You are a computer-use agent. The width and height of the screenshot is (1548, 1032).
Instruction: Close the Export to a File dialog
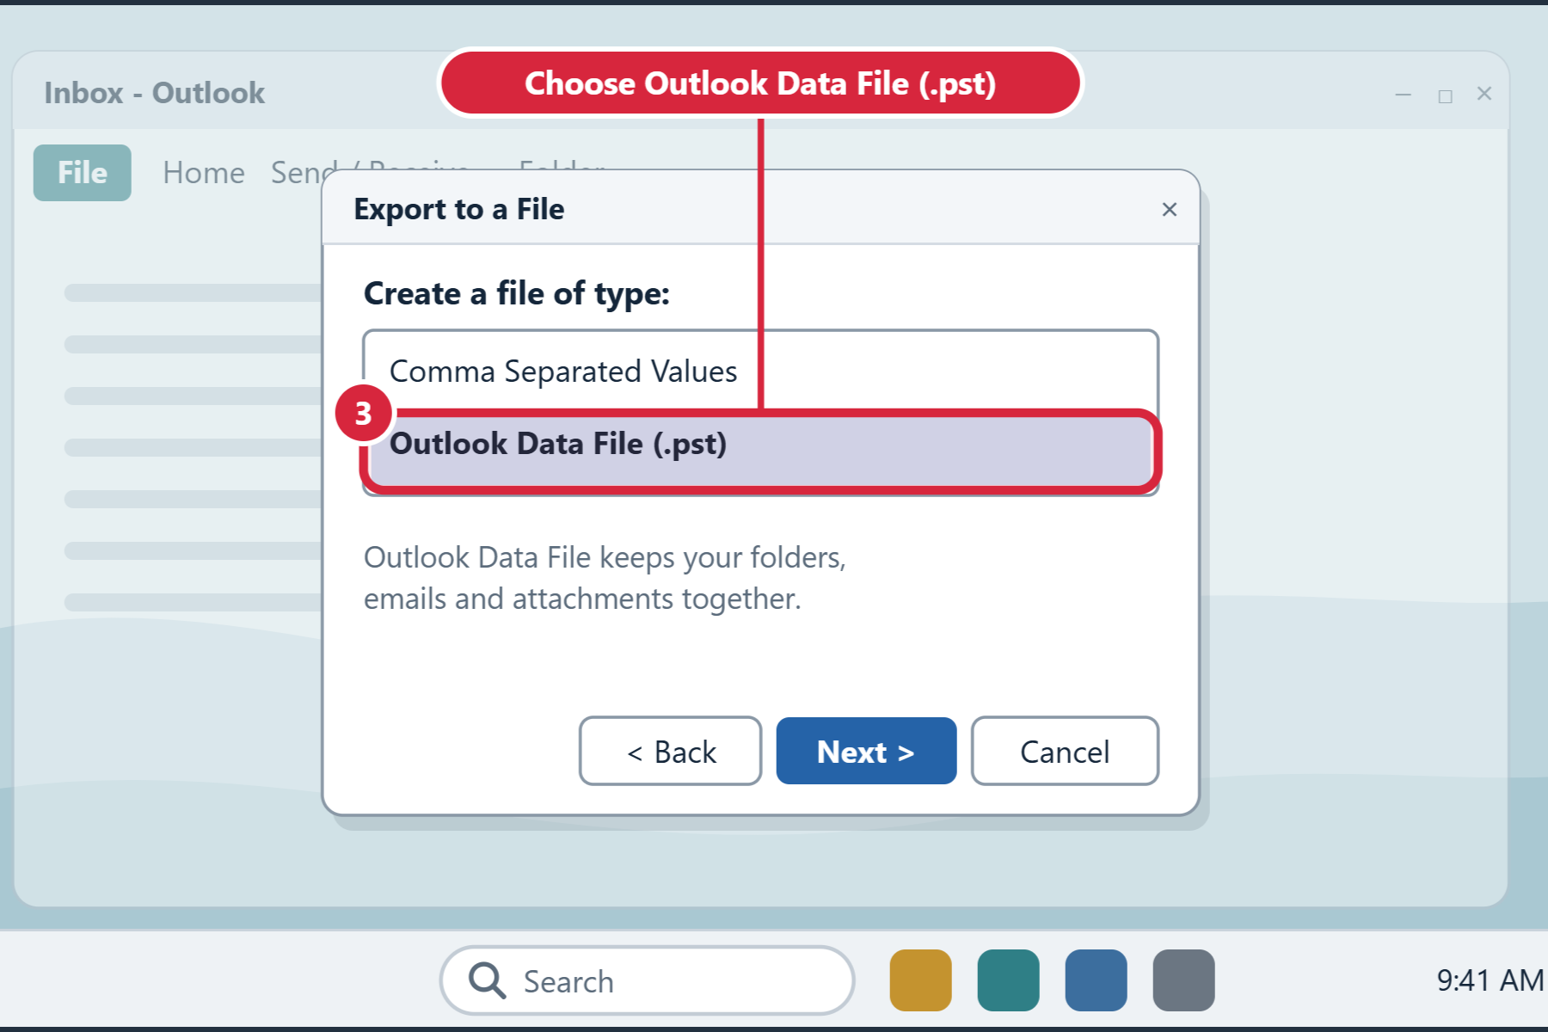pyautogui.click(x=1169, y=209)
